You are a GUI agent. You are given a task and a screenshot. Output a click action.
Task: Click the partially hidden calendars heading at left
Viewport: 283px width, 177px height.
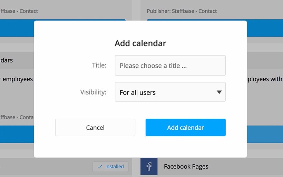(x=6, y=60)
